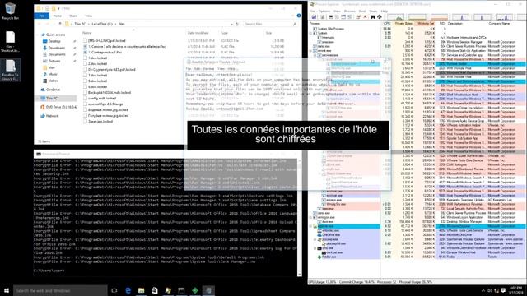Click the Up arrow in File Explorer
Screen dimensions: 527x296
click(x=60, y=24)
